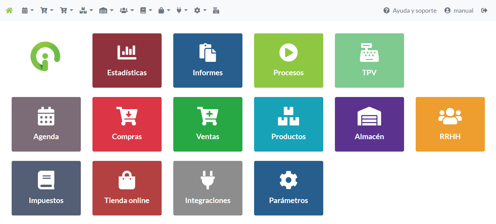The height and width of the screenshot is (224, 496).
Task: Open the Parámetros tile
Action: (x=289, y=188)
